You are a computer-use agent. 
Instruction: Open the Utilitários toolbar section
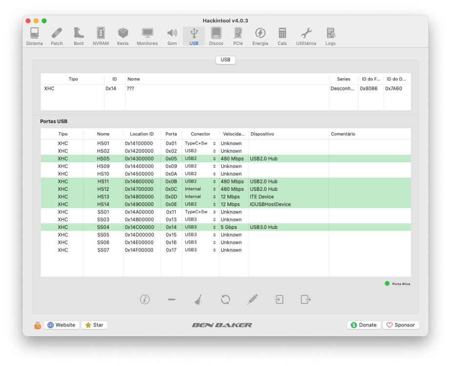pos(307,36)
